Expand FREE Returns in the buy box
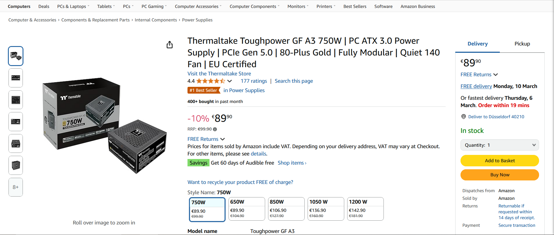 click(479, 75)
